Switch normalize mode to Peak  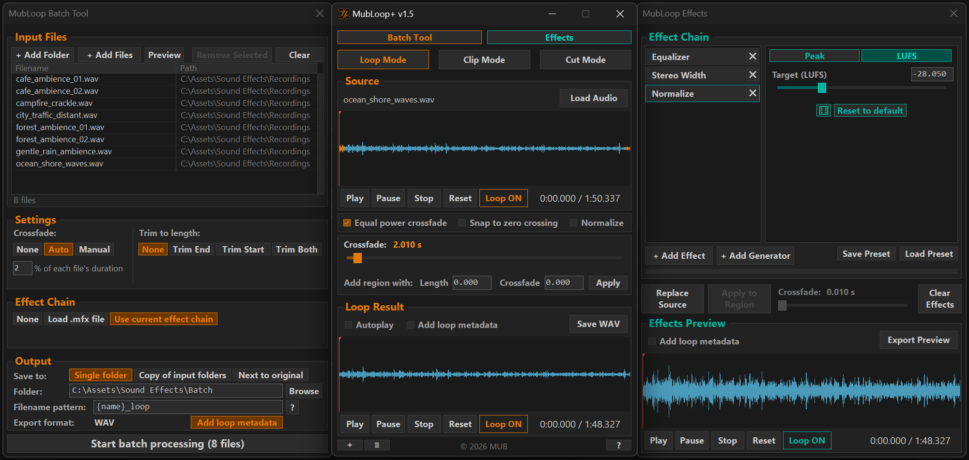tap(815, 56)
